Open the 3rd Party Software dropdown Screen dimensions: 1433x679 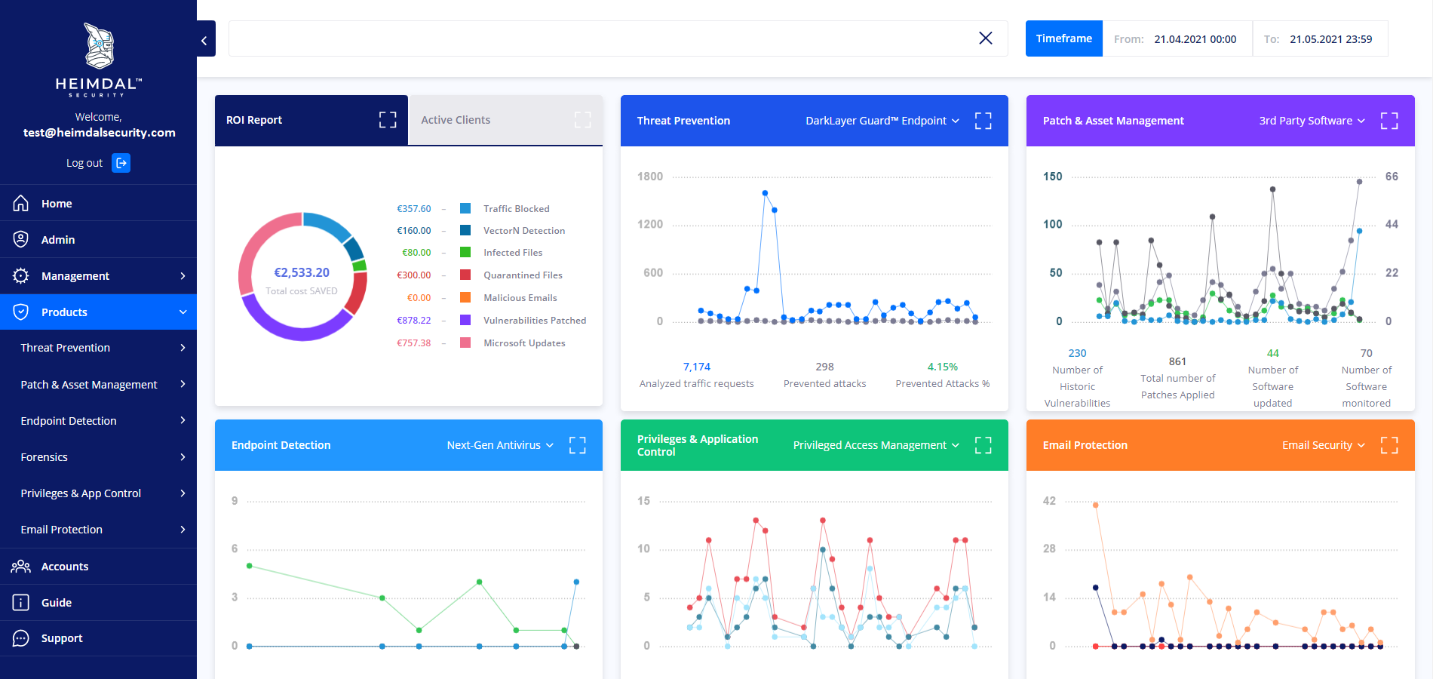(x=1312, y=121)
